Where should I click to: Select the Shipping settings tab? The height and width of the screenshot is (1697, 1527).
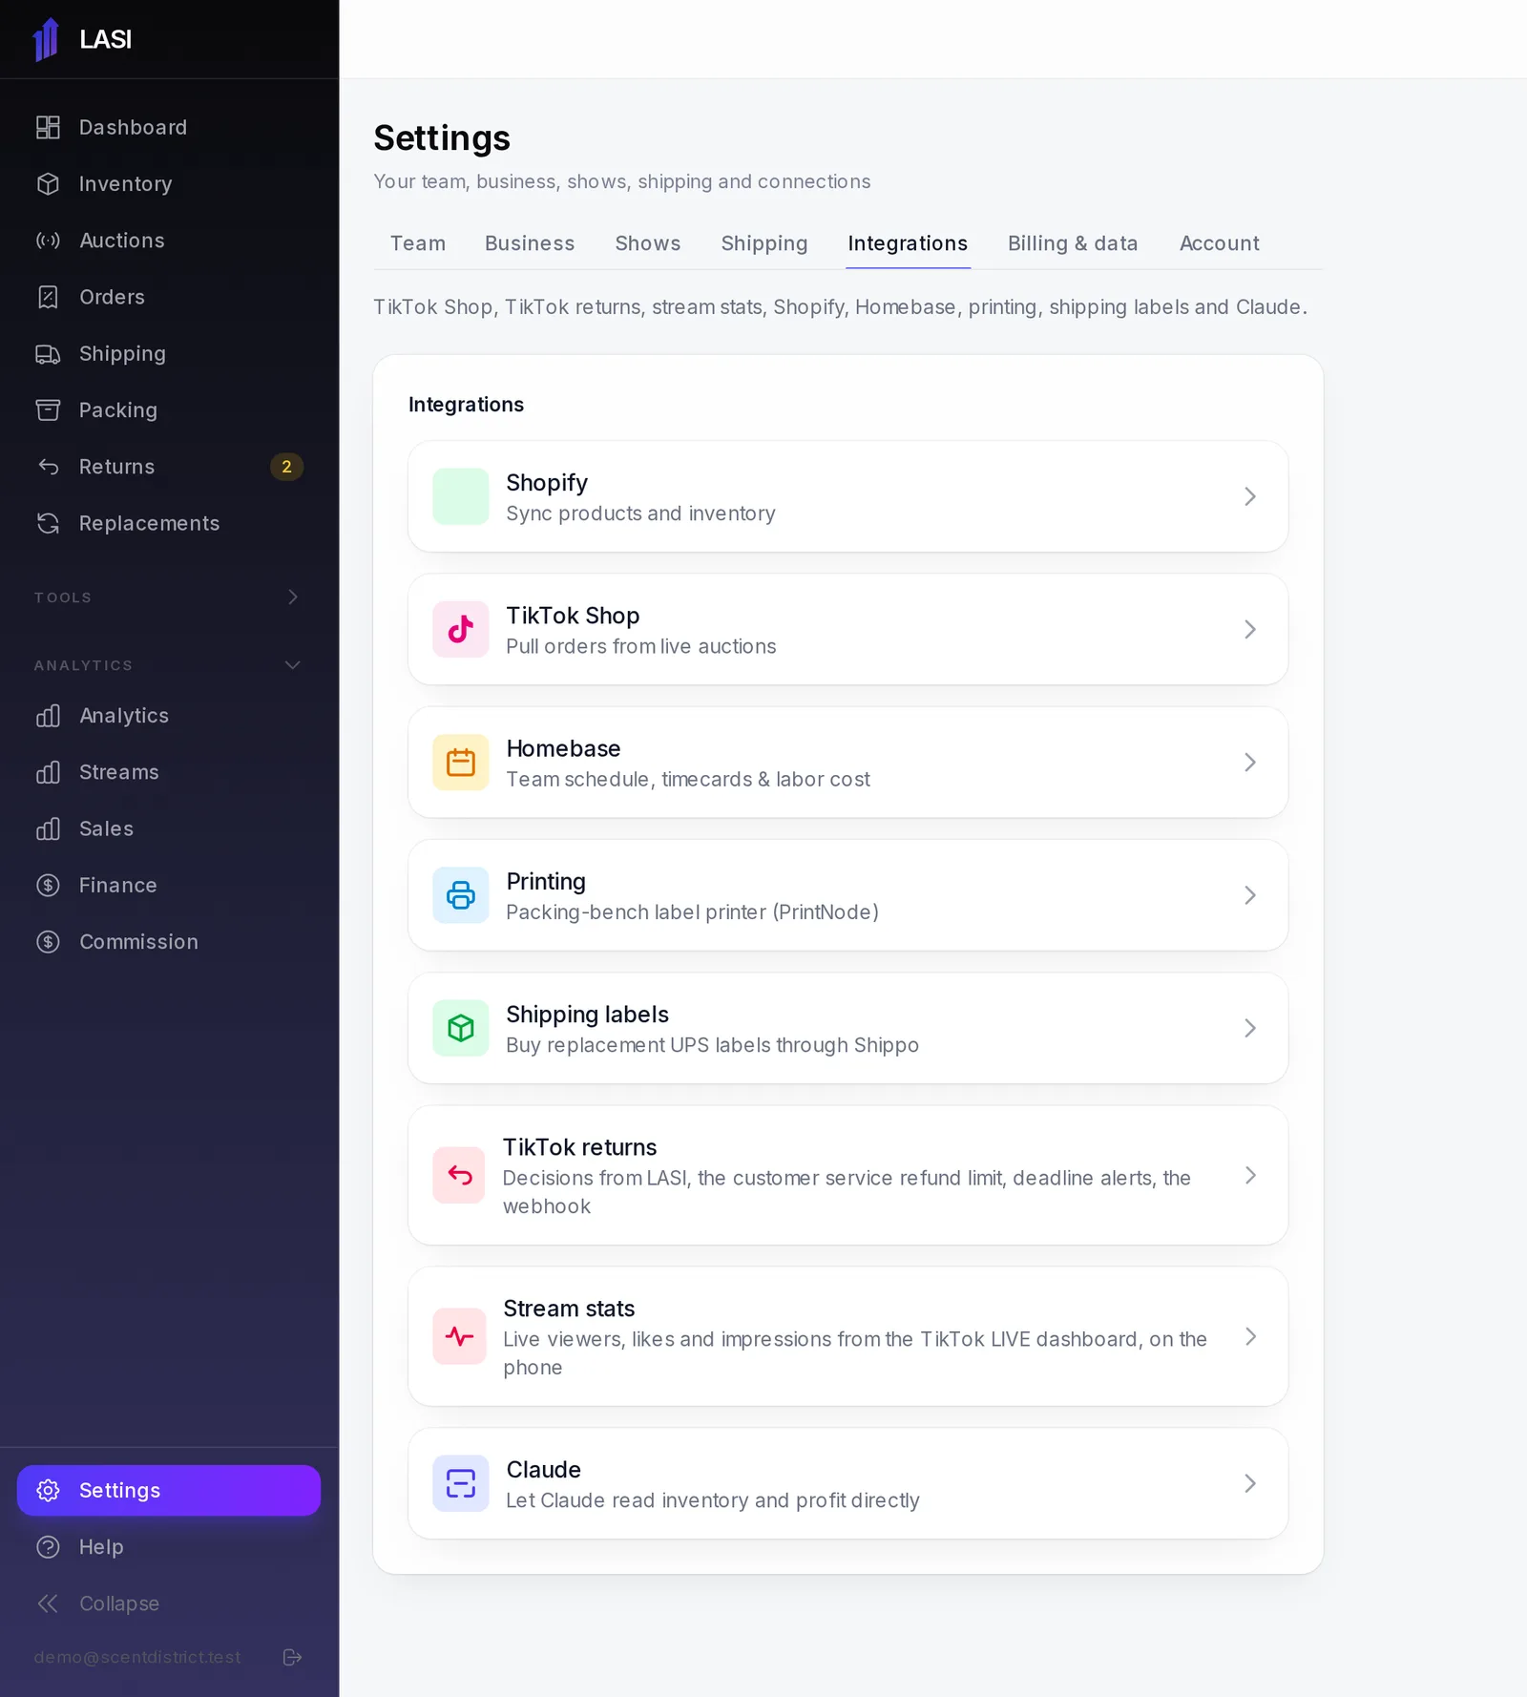click(764, 243)
